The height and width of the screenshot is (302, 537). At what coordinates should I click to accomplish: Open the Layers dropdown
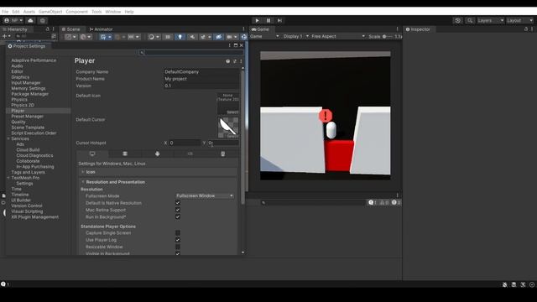pyautogui.click(x=490, y=20)
